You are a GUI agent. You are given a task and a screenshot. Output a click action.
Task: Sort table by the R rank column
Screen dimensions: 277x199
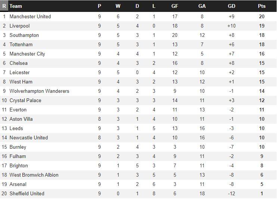pyautogui.click(x=4, y=6)
